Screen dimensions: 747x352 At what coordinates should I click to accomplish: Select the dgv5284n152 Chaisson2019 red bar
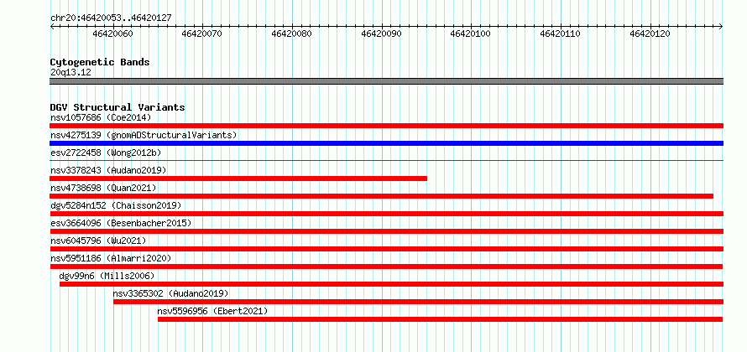pos(386,214)
